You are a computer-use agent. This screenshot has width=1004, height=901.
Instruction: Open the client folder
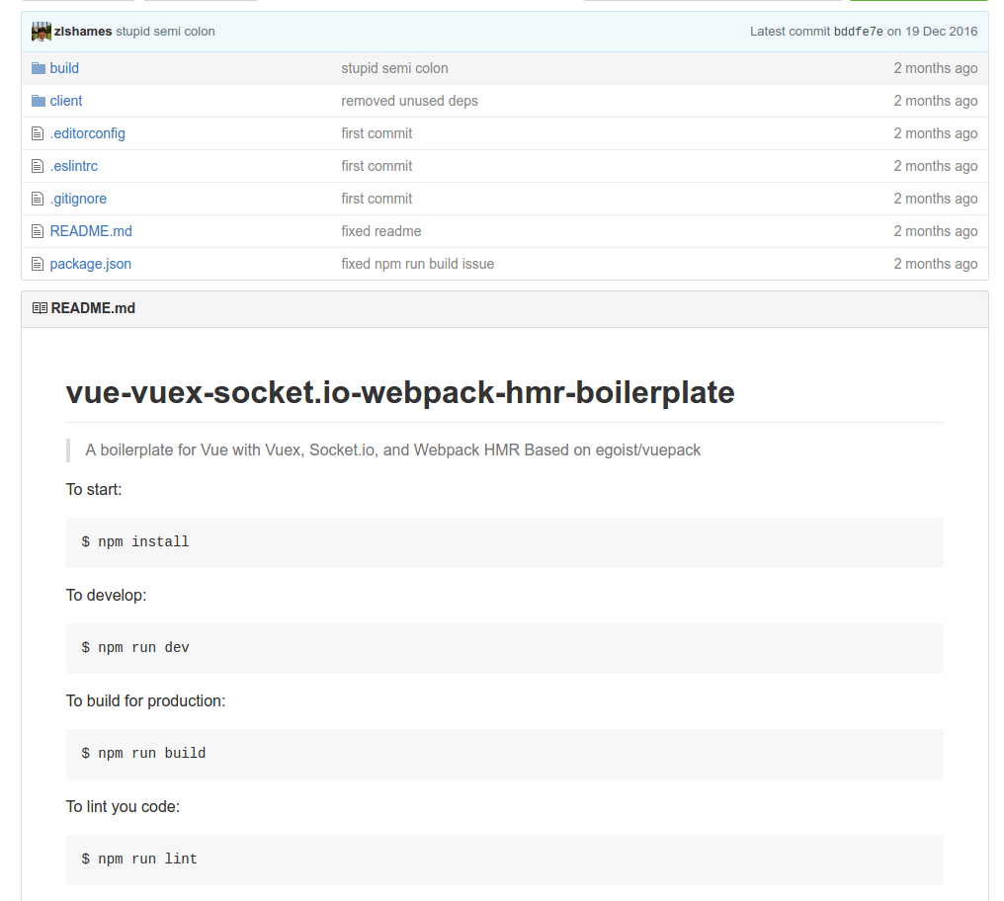pyautogui.click(x=66, y=101)
